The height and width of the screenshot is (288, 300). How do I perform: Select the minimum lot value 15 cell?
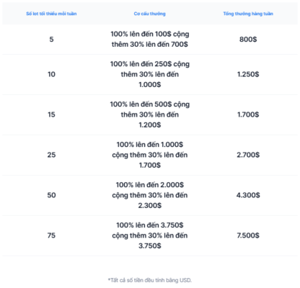51,114
